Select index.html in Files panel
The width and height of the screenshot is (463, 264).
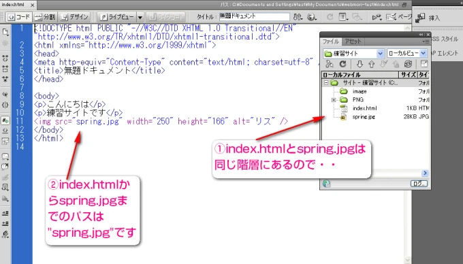(365, 108)
